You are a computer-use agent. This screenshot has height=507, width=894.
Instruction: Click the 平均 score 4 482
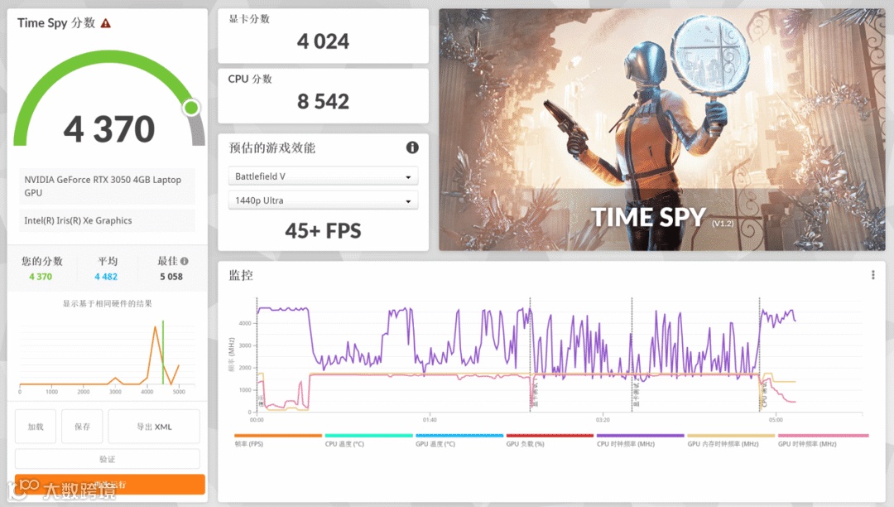click(106, 277)
